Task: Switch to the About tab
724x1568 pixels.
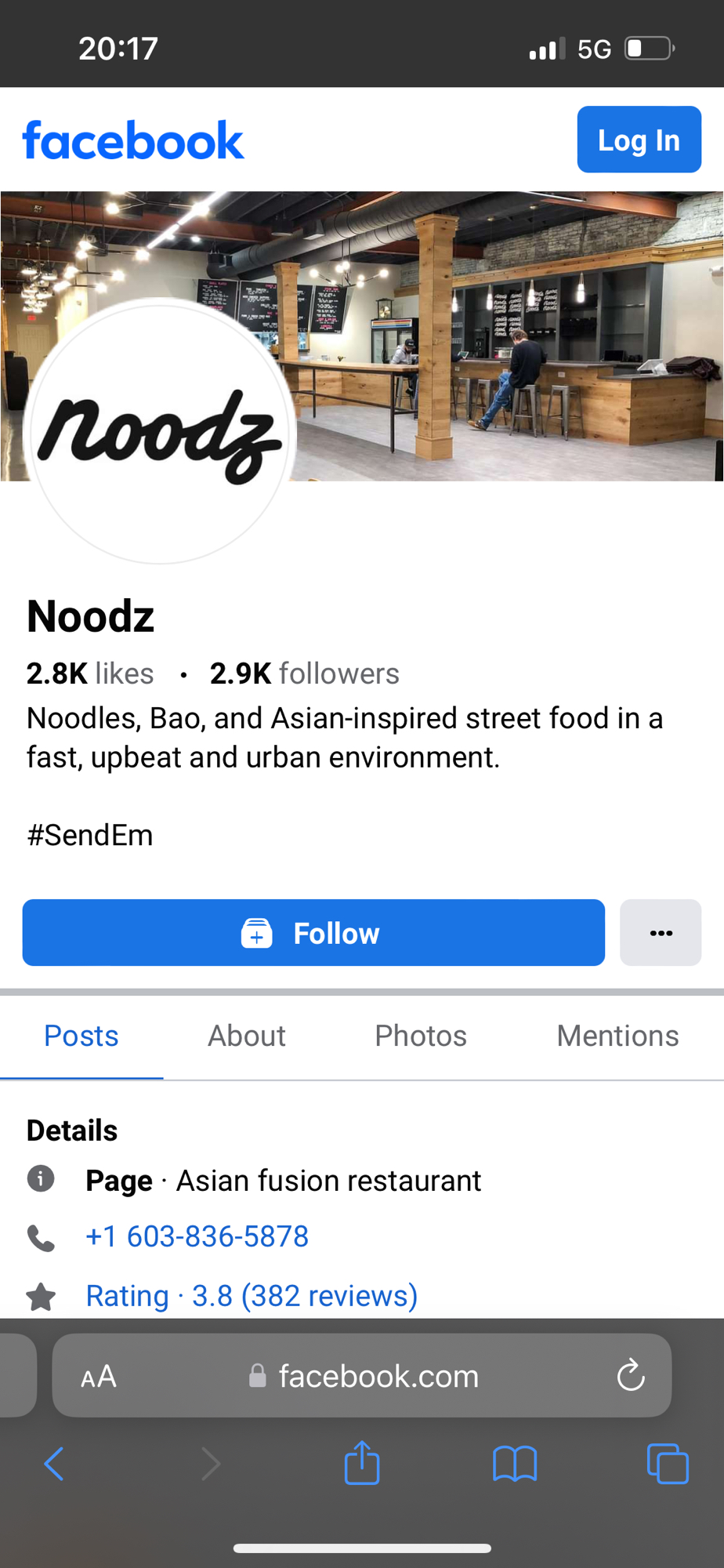Action: pyautogui.click(x=247, y=1036)
